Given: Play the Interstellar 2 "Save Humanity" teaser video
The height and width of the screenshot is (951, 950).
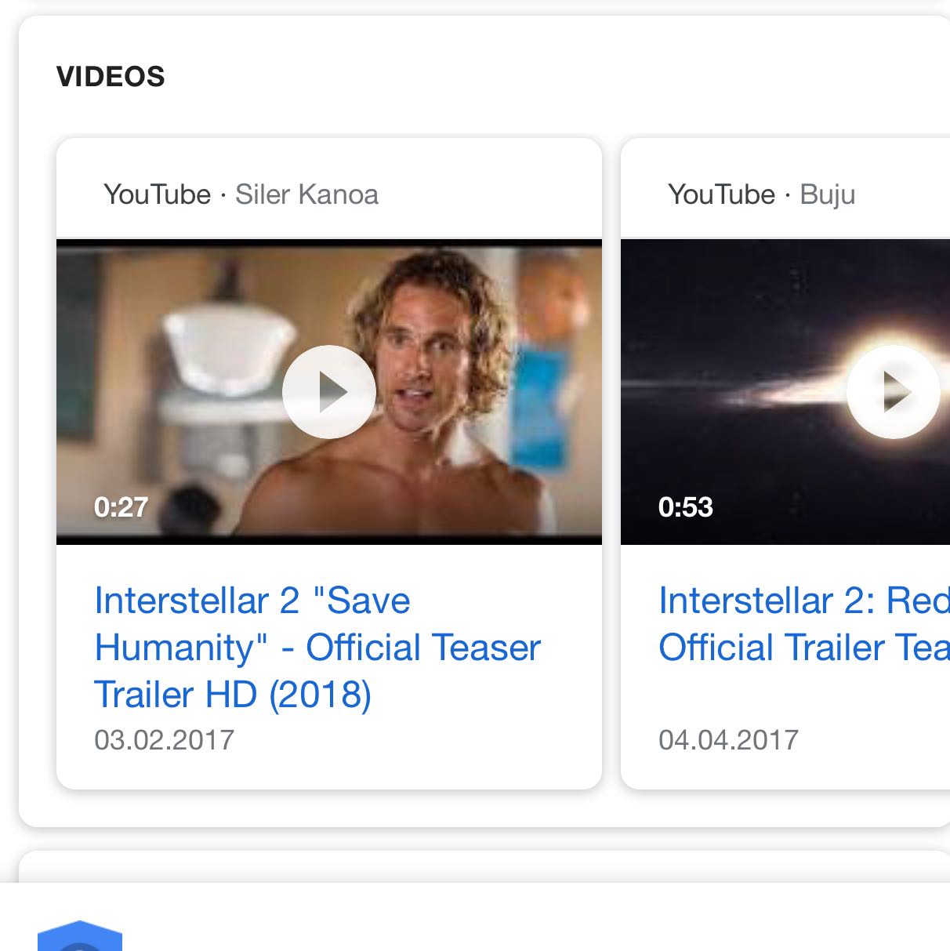Looking at the screenshot, I should 328,391.
